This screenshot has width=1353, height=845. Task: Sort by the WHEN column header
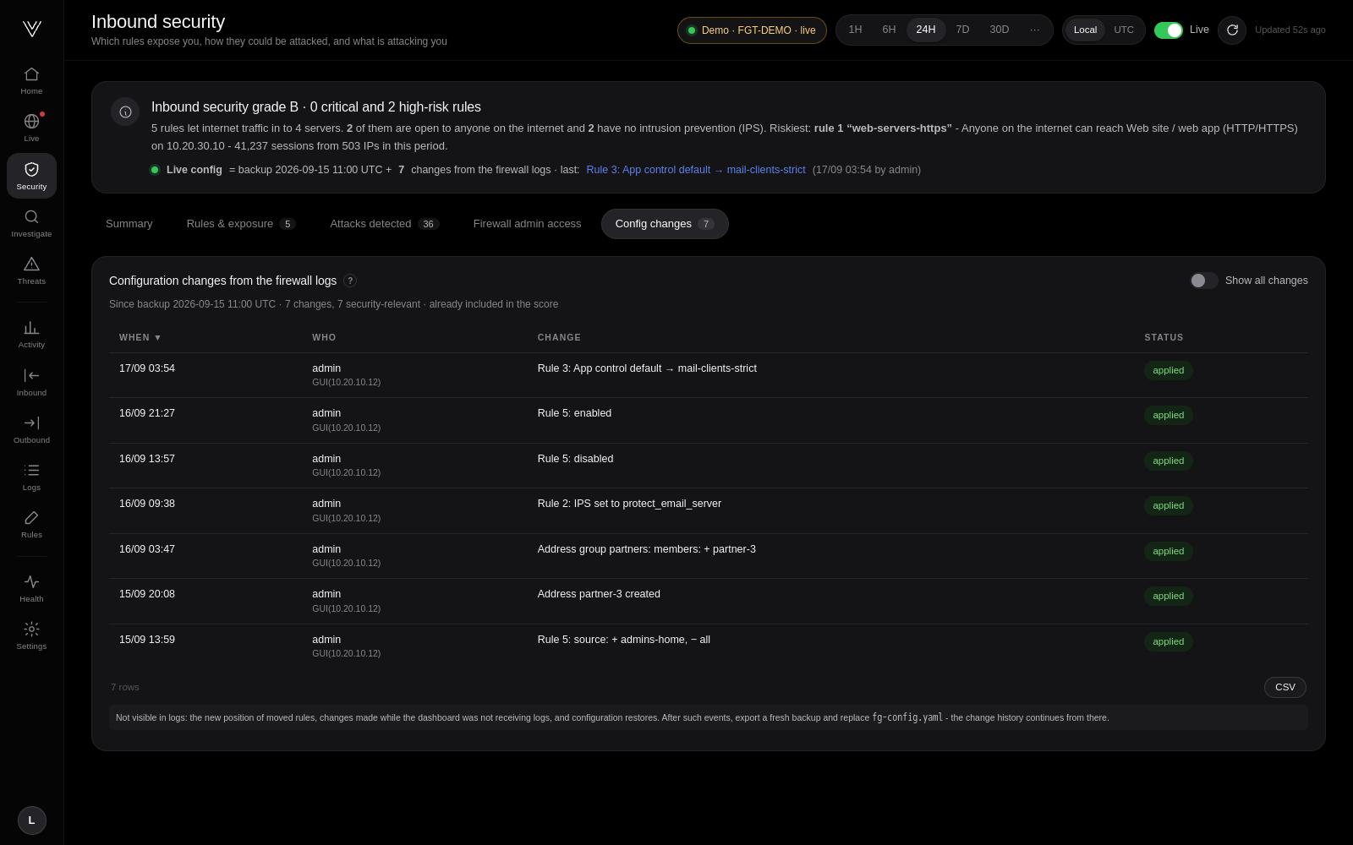tap(140, 337)
